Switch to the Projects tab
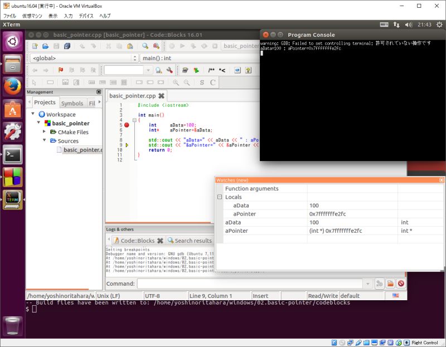 coord(45,102)
